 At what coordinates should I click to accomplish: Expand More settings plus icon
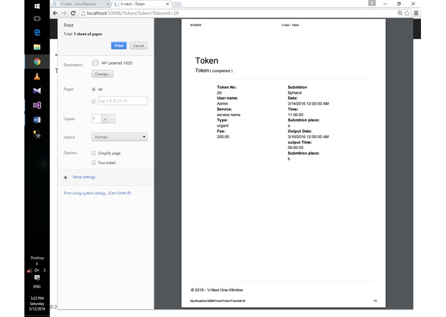tap(65, 177)
